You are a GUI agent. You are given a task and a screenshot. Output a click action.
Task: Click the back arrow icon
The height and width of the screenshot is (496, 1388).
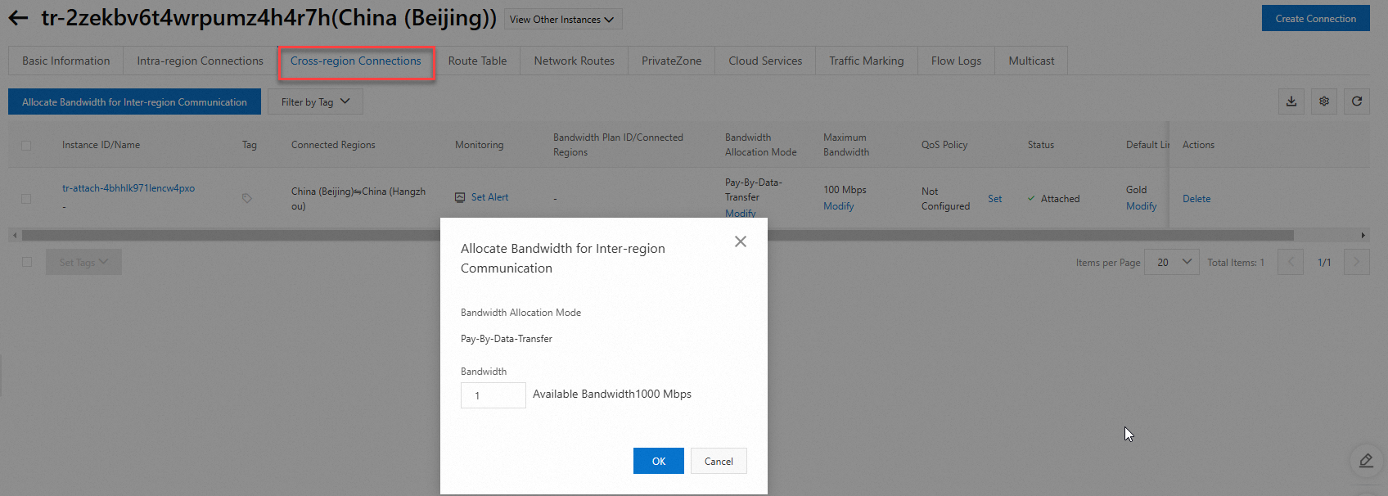(x=18, y=18)
